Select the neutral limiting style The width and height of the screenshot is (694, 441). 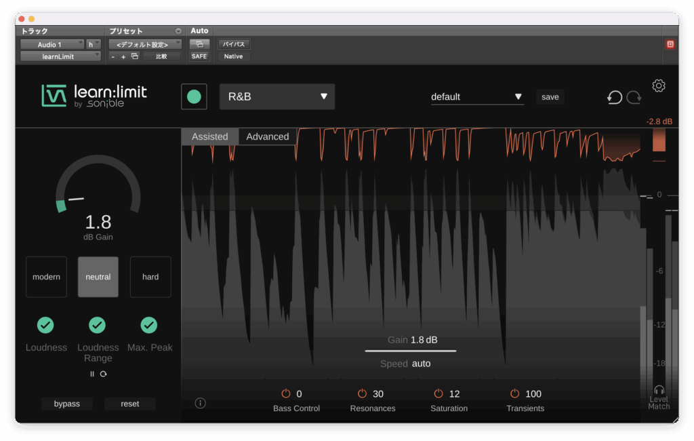coord(98,277)
